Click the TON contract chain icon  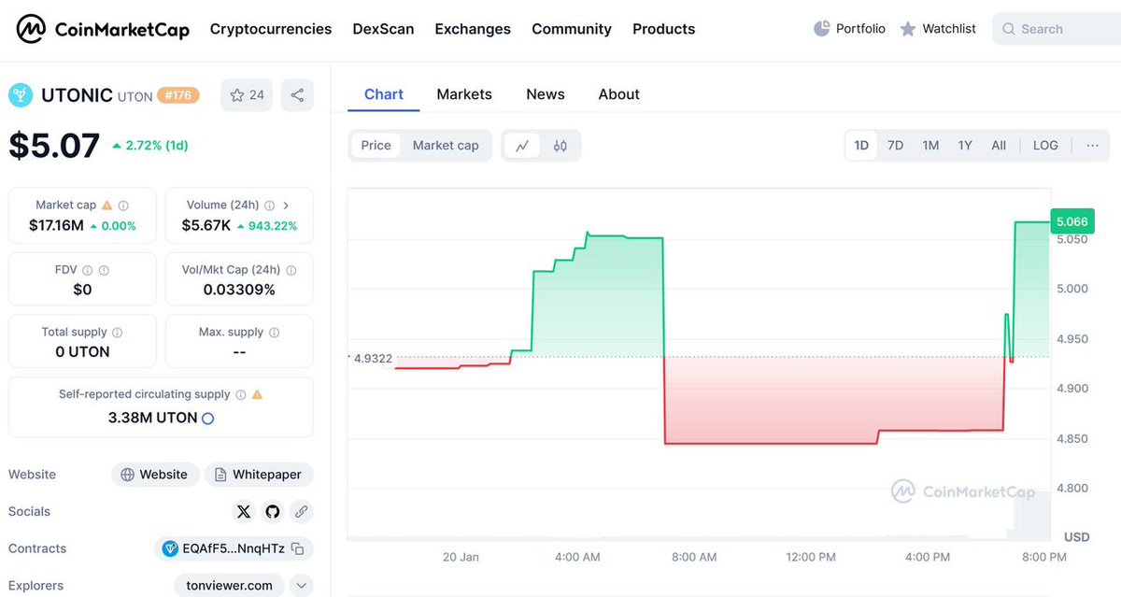point(170,548)
